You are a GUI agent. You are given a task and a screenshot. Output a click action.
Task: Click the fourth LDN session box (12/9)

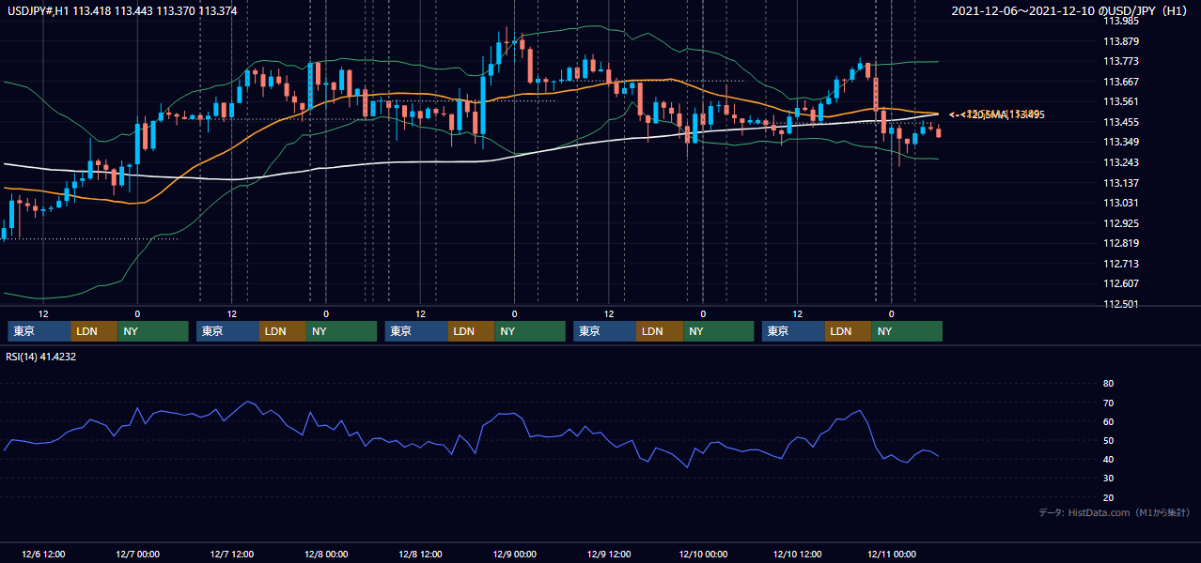(x=660, y=331)
